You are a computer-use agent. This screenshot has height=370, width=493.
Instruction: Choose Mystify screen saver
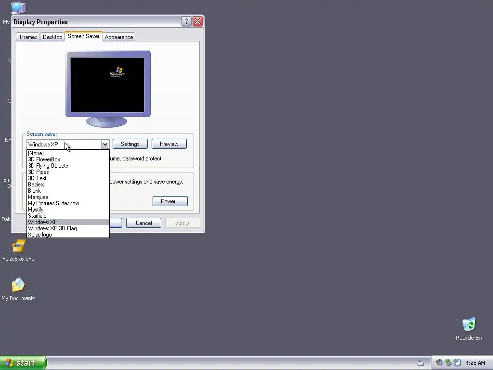[x=68, y=210]
